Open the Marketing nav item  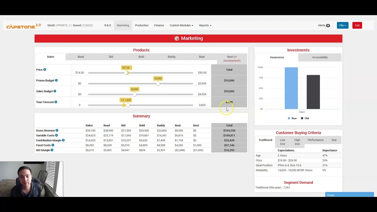coord(123,25)
